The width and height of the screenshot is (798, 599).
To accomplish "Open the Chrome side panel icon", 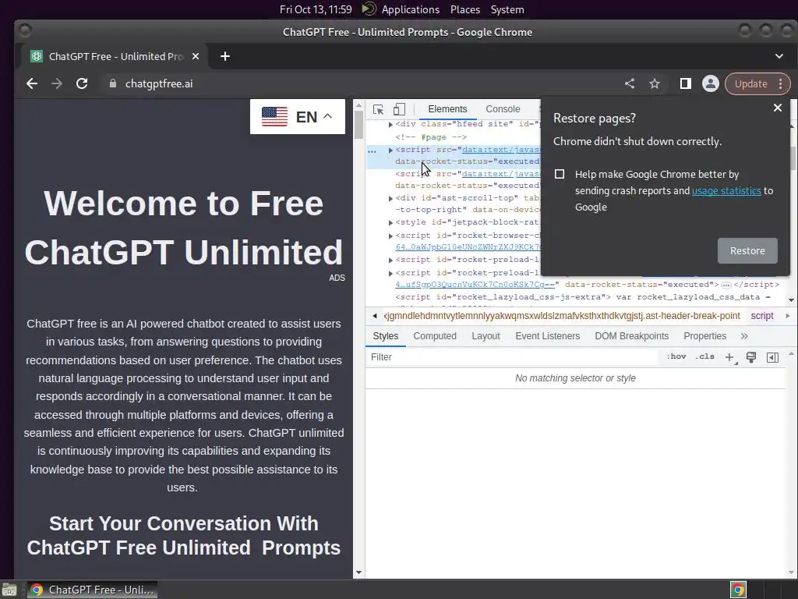I will tap(686, 83).
